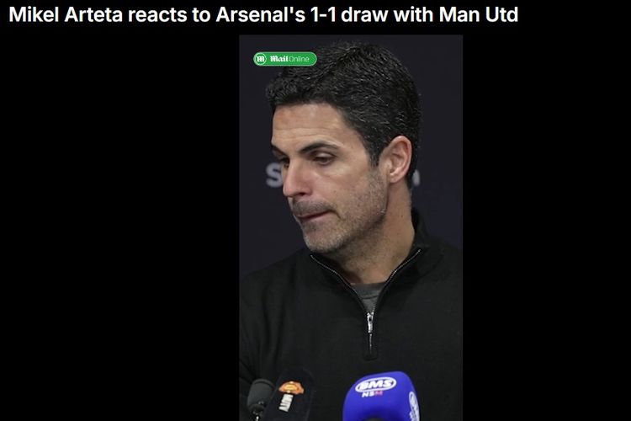The height and width of the screenshot is (421, 631).
Task: Click the dark backdrop in video's upper right
Action: coord(442,101)
